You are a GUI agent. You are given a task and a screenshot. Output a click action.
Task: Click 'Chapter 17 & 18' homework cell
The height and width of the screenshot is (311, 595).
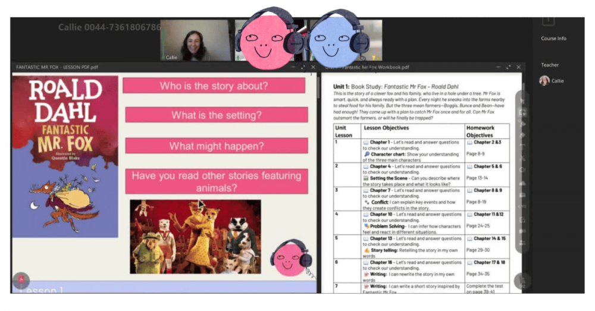[x=489, y=262]
